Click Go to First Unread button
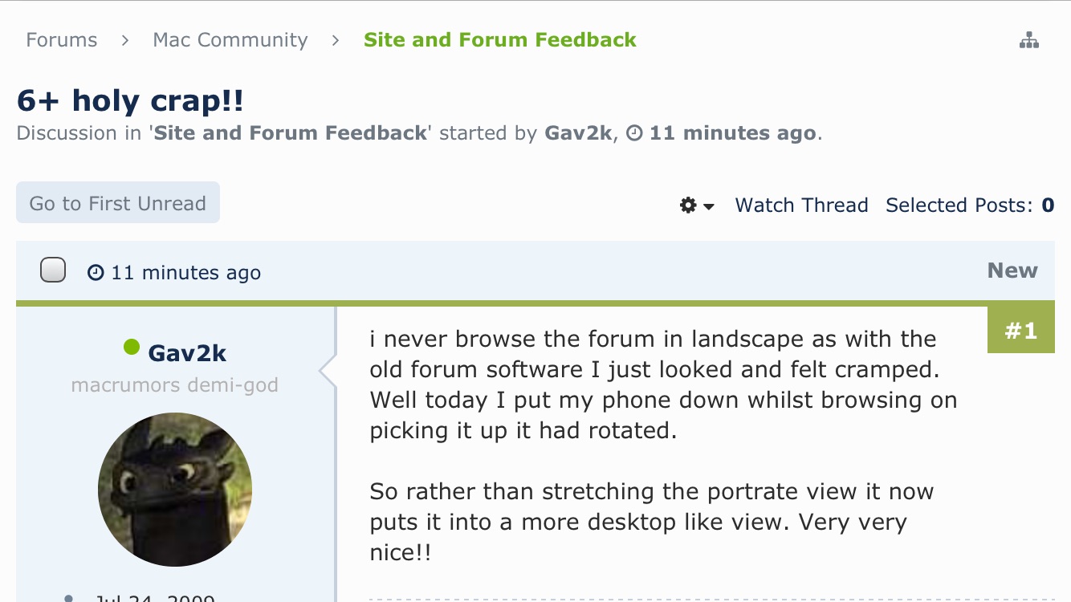The width and height of the screenshot is (1071, 602). 118,203
